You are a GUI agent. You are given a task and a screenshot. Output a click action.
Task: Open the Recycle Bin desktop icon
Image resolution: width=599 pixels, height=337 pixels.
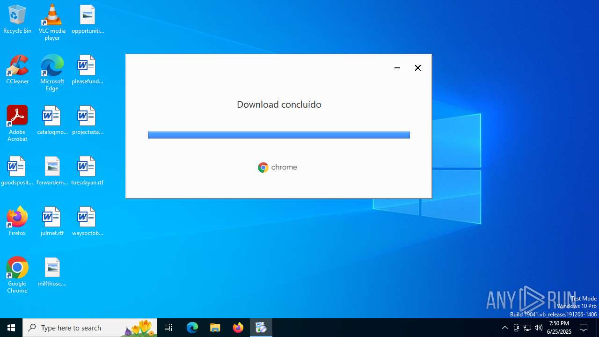point(17,19)
